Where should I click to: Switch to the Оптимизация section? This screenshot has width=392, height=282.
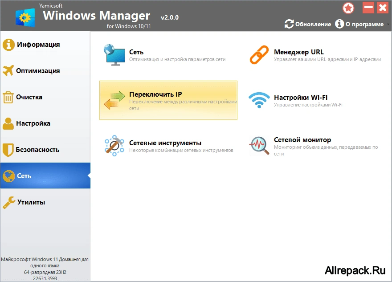45,71
